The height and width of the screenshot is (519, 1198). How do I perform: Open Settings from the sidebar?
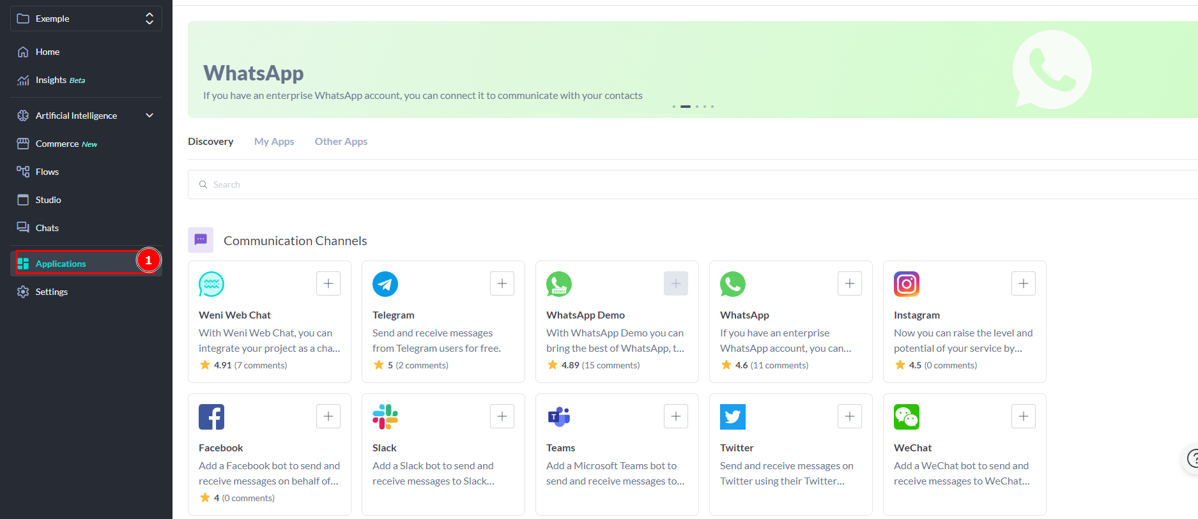pyautogui.click(x=51, y=292)
